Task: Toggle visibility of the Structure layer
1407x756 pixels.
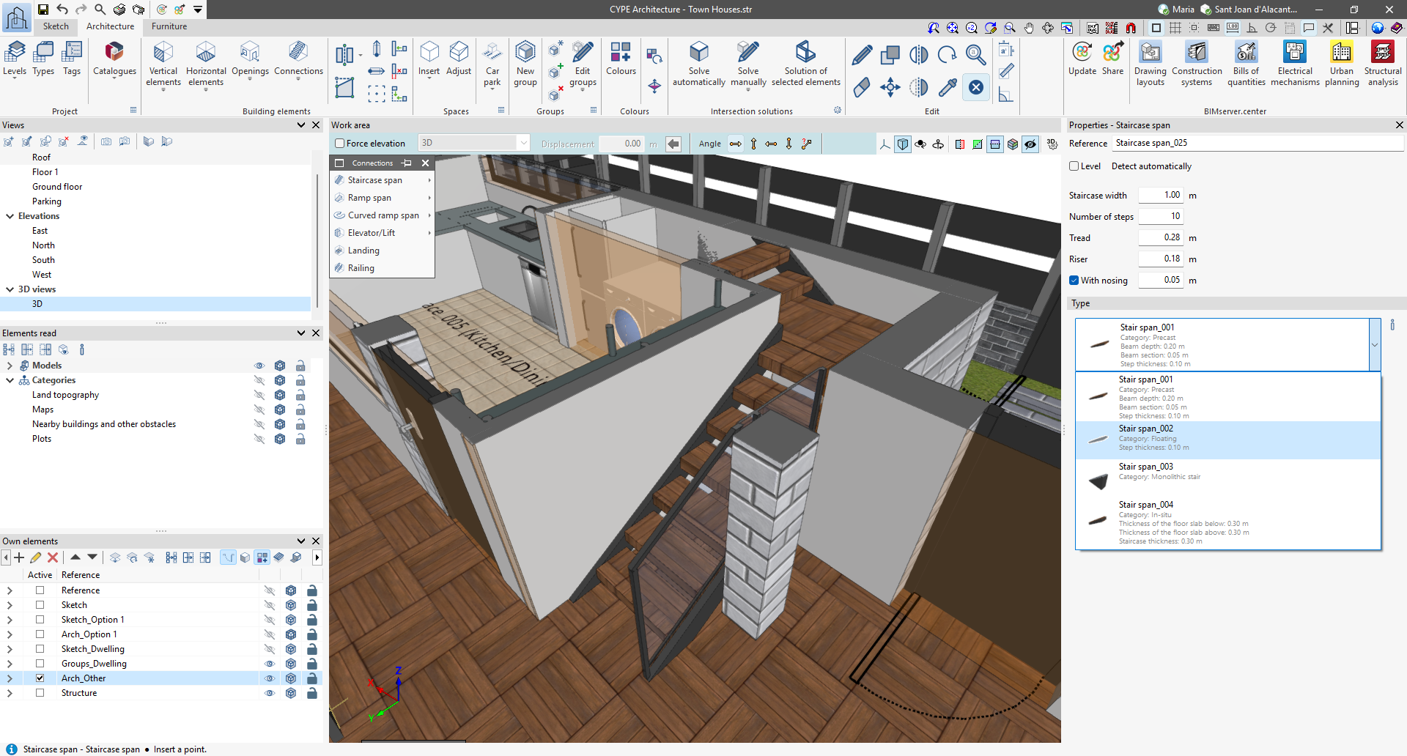Action: click(x=270, y=693)
